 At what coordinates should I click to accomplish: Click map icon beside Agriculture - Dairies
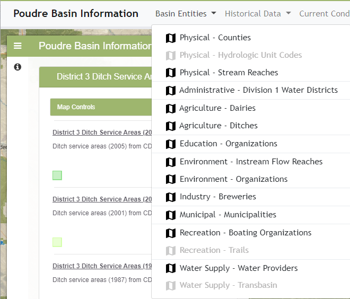[170, 108]
